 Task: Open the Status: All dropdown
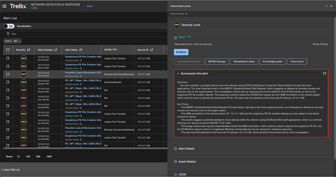tap(12, 41)
